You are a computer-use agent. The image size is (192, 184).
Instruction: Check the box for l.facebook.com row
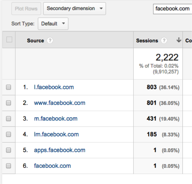coord(8,87)
